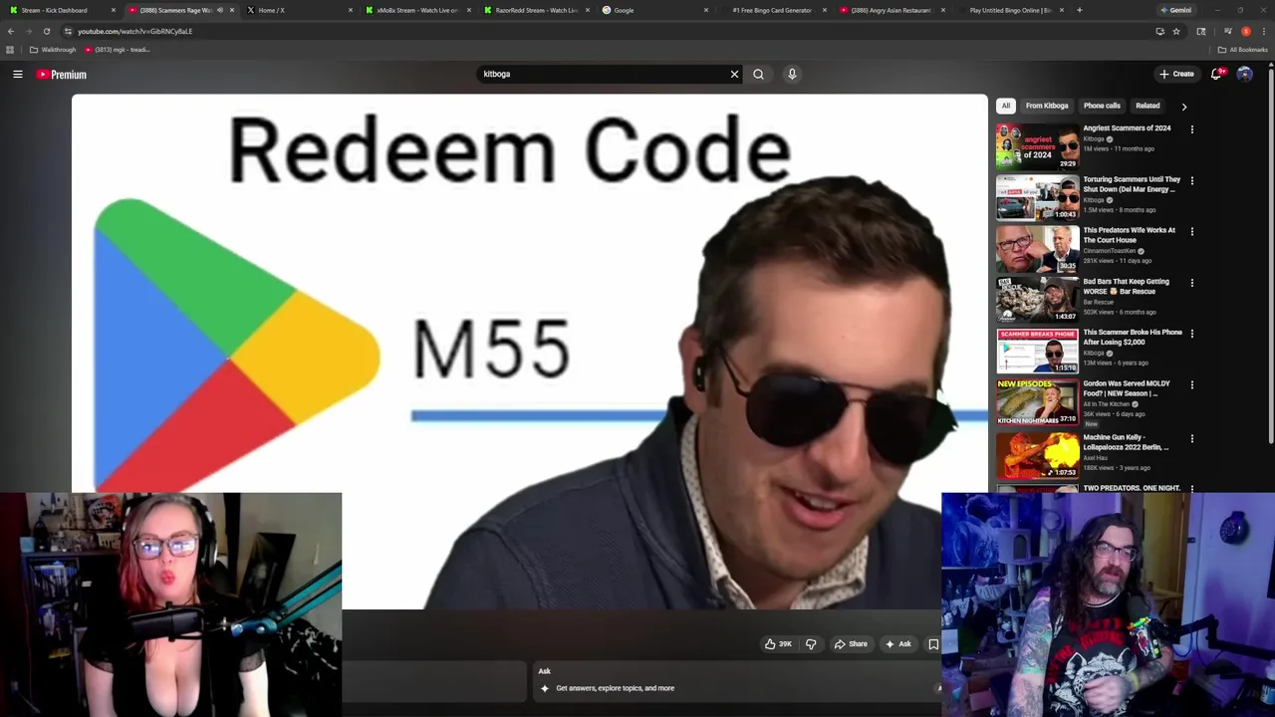The height and width of the screenshot is (717, 1275).
Task: Switch to 'Home / X' browser tab
Action: click(299, 10)
